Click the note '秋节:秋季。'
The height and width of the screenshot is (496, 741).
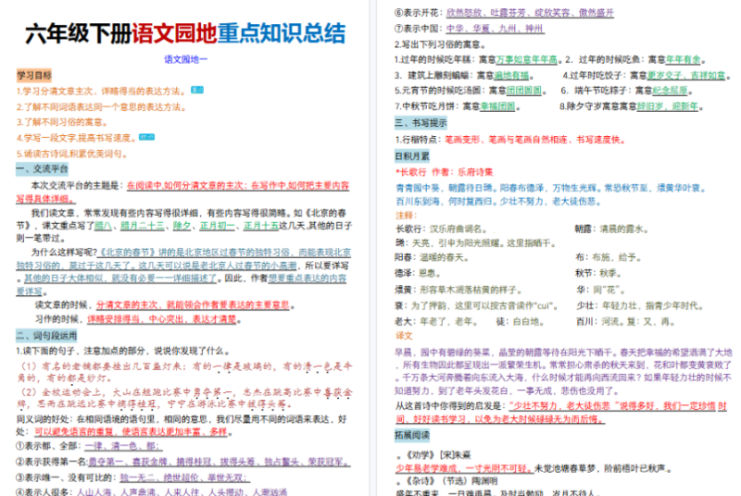tap(598, 273)
